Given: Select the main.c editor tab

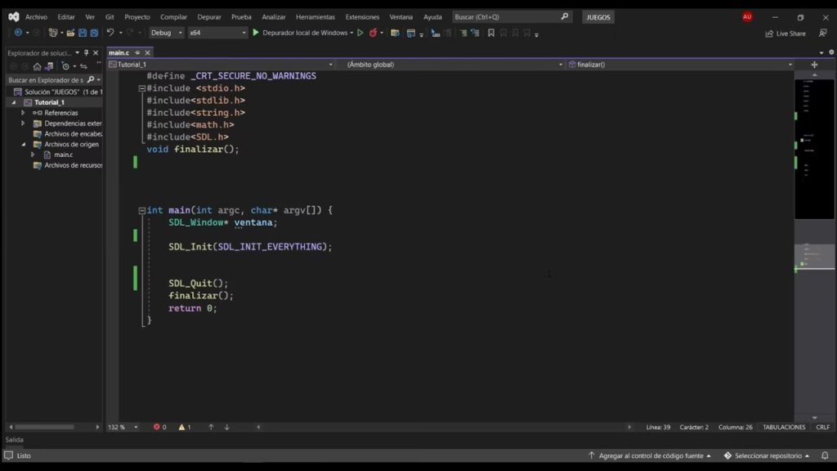Looking at the screenshot, I should click(x=119, y=53).
